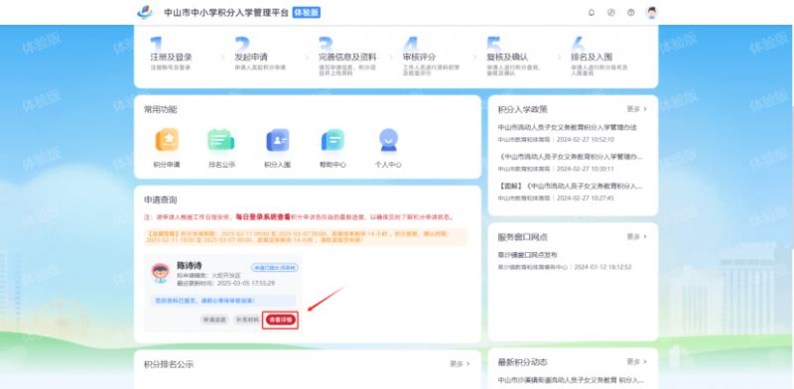Click timestamp 2025-03-05 17:55:29
The image size is (794, 389).
click(x=246, y=283)
